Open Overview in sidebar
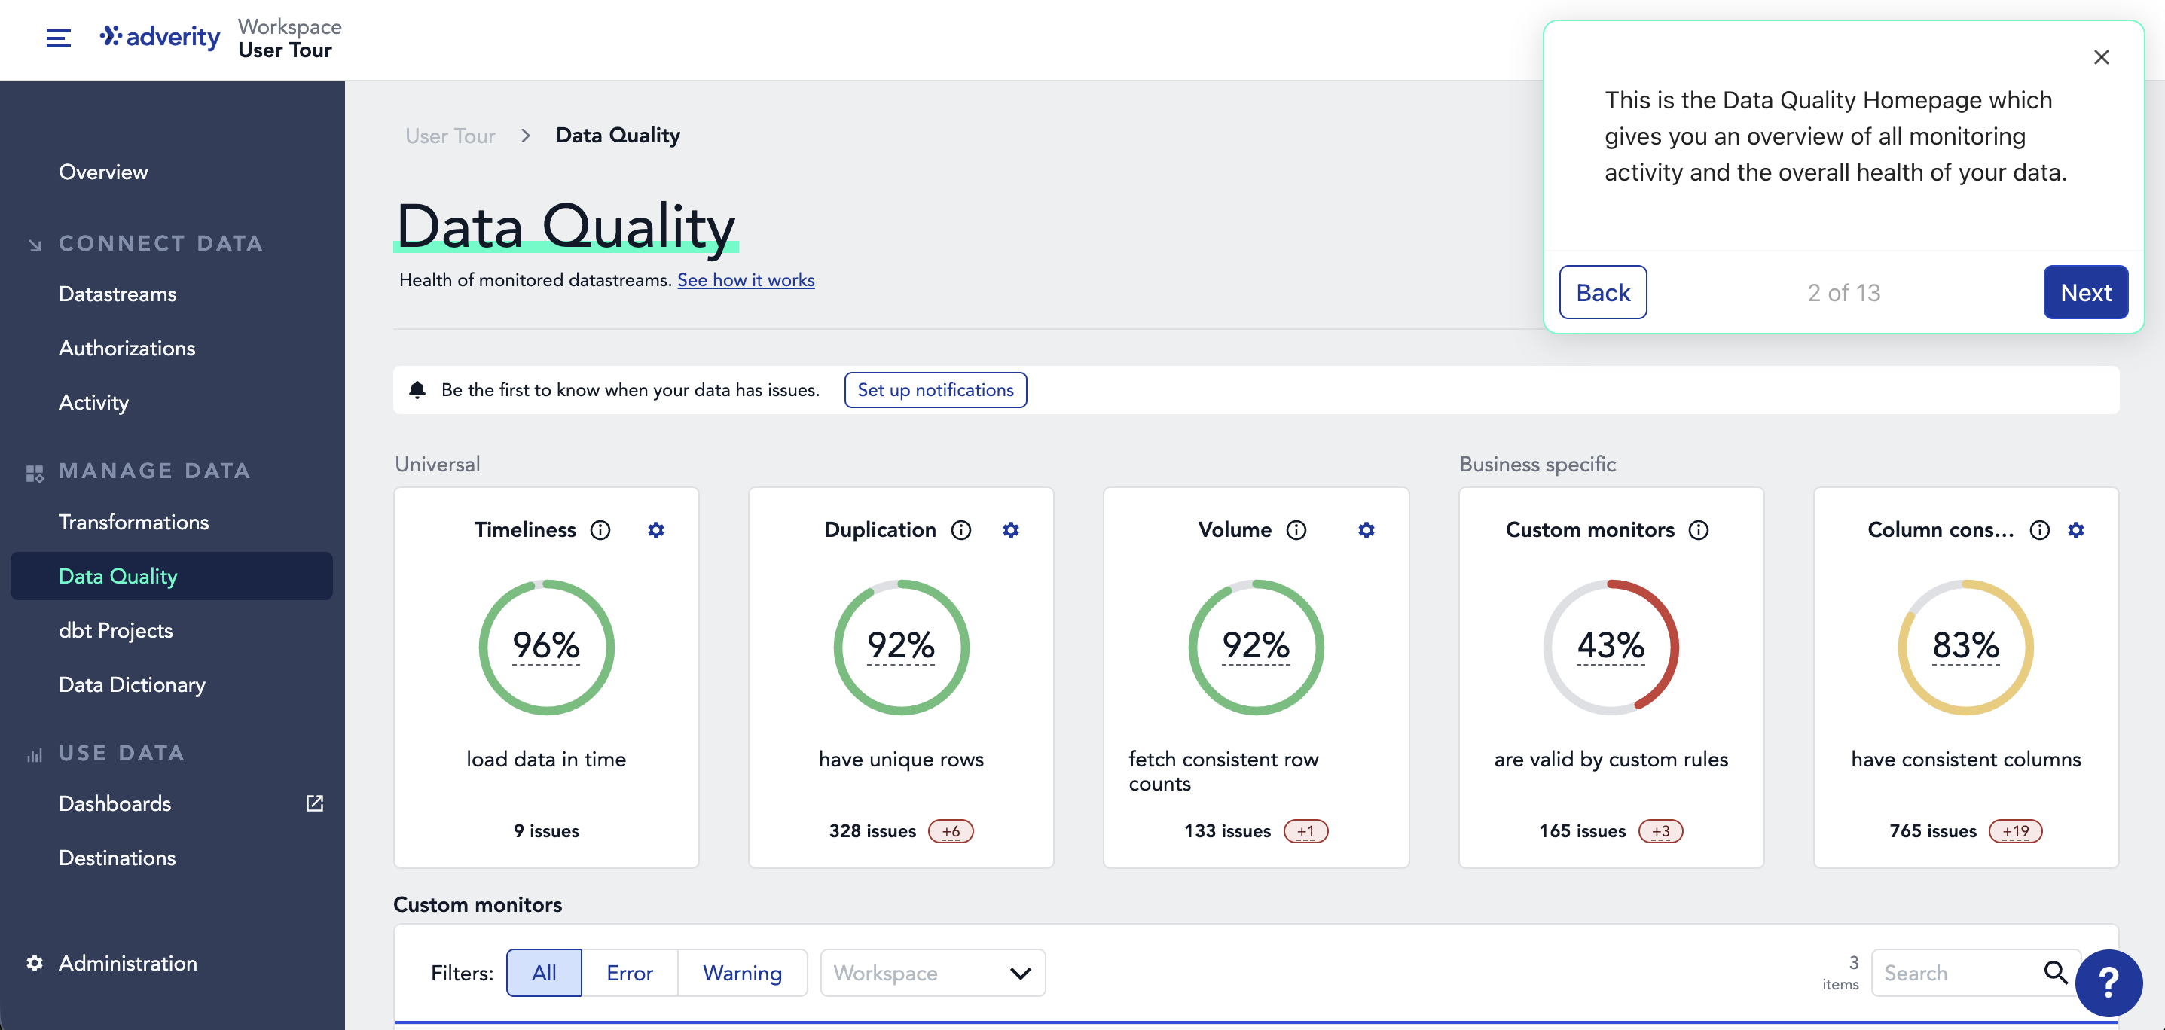This screenshot has height=1030, width=2165. point(103,172)
